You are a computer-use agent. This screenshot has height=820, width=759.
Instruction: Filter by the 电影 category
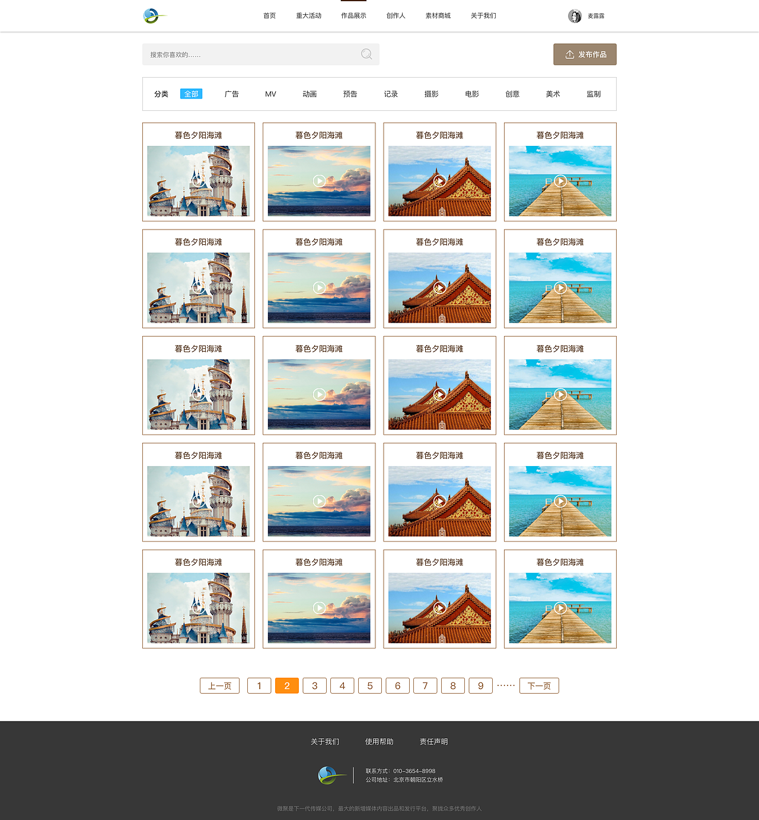click(x=472, y=94)
